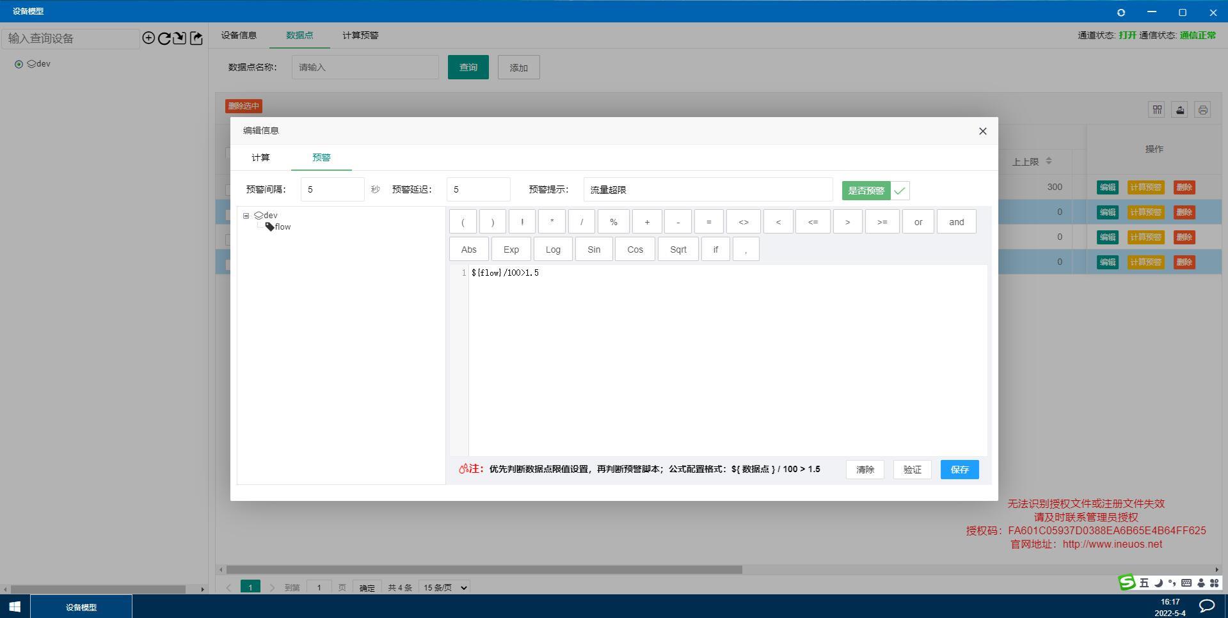1228x618 pixels.
Task: Sort by the 上上限 column arrows
Action: tap(1048, 161)
